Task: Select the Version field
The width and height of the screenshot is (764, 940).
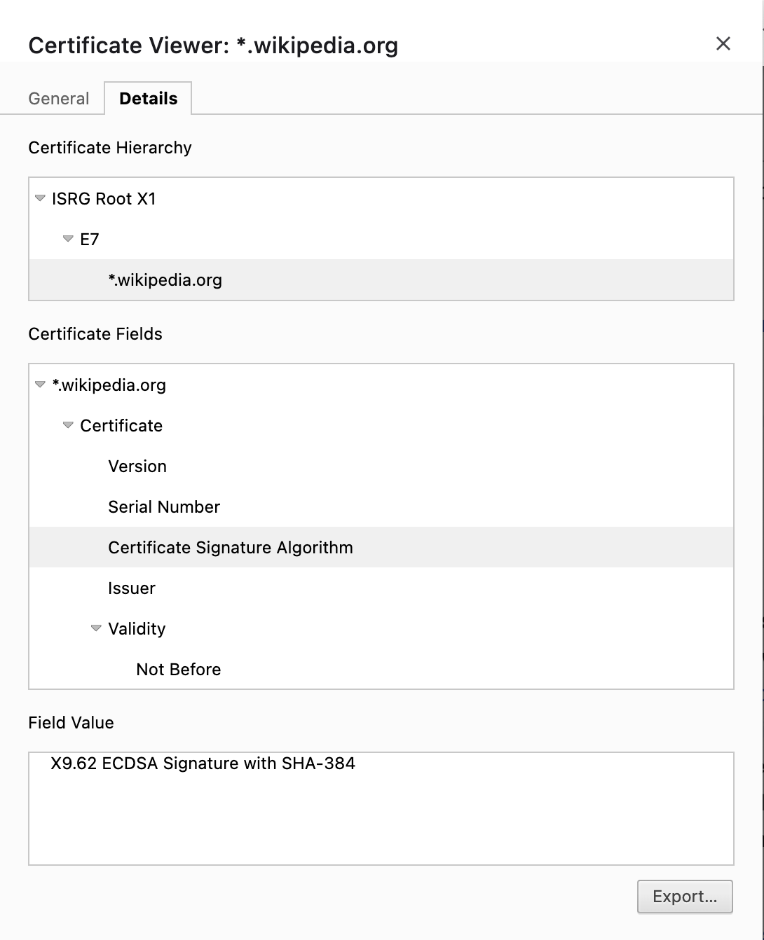Action: click(137, 466)
